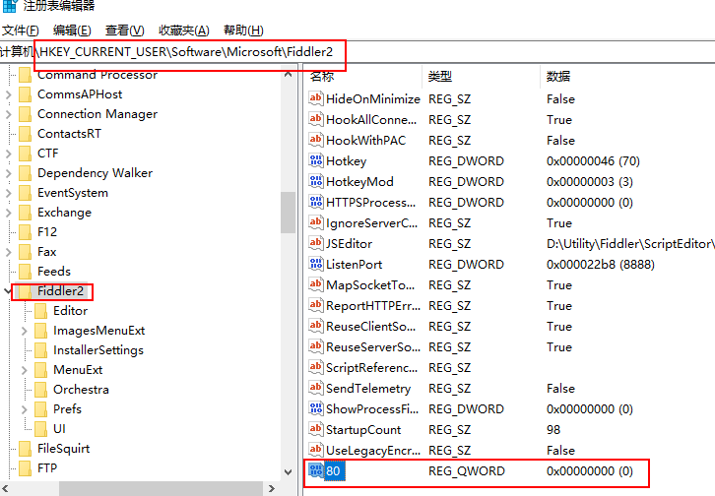Click the registry path address bar
Screen dimensions: 715x496
point(357,52)
